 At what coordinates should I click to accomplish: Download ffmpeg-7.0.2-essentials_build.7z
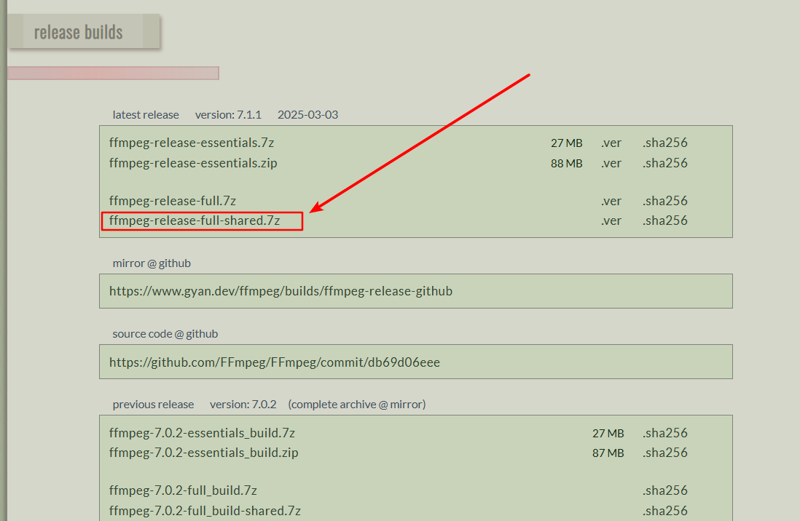tap(202, 433)
